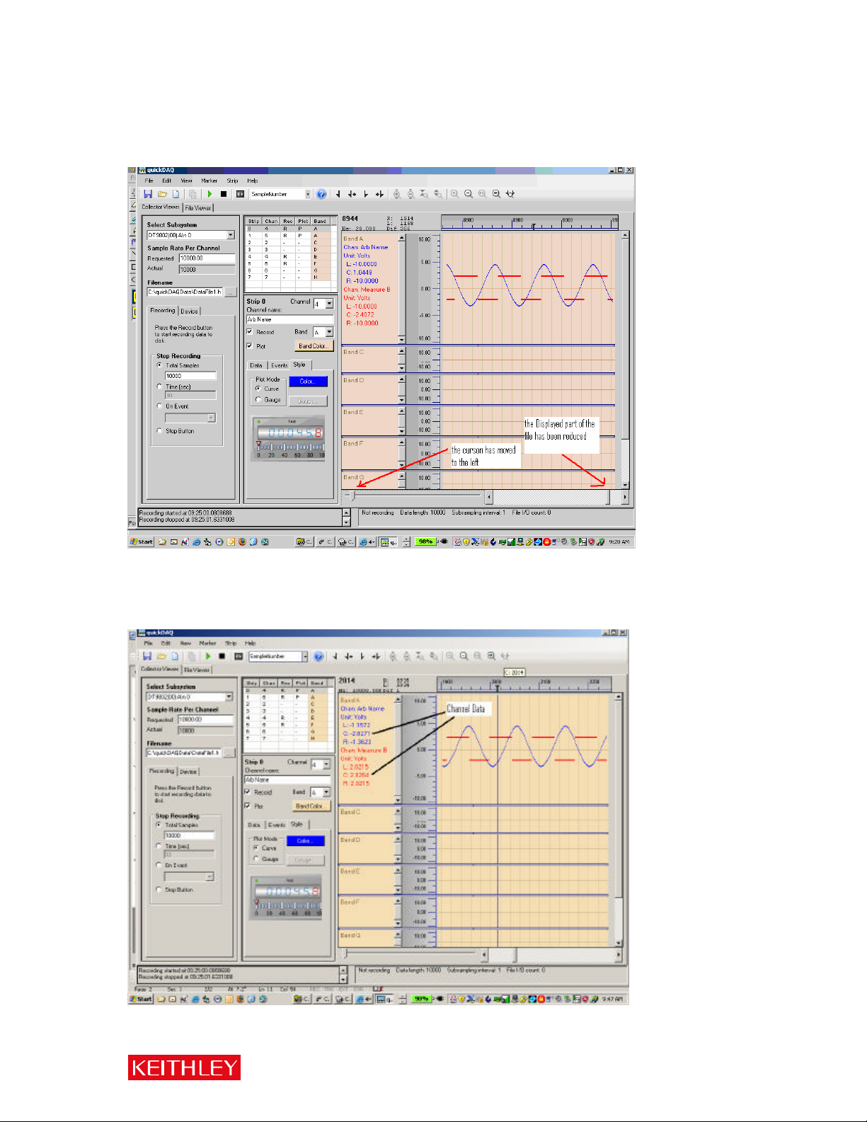This screenshot has height=1122, width=867.
Task: Open blue Help question icon, upper window
Action: [321, 194]
